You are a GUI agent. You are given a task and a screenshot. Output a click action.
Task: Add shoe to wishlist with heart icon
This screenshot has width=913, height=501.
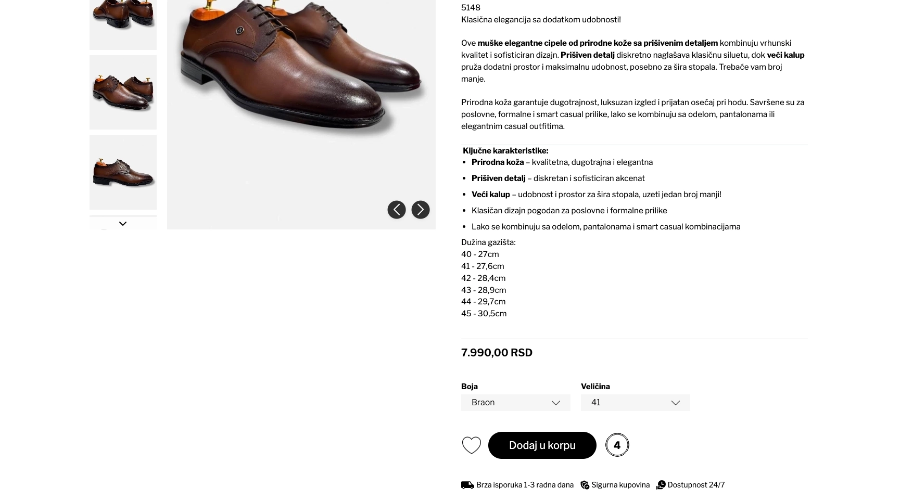pos(471,445)
